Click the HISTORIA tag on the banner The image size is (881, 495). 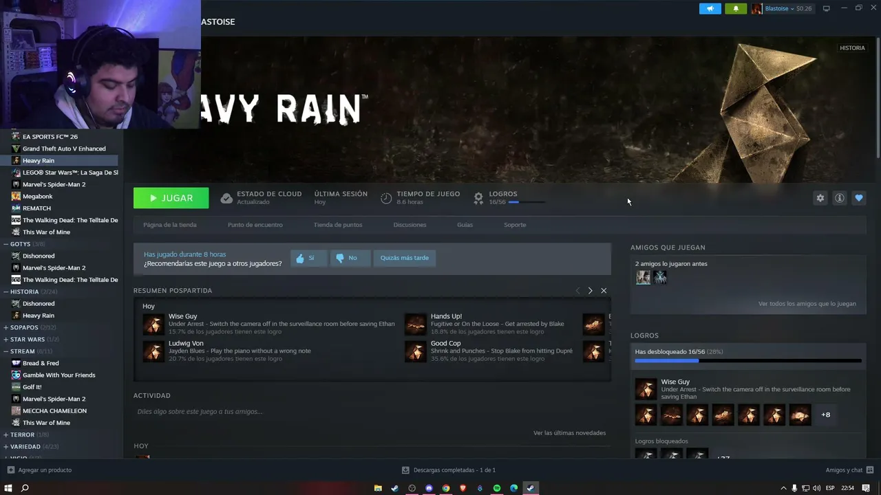coord(852,48)
